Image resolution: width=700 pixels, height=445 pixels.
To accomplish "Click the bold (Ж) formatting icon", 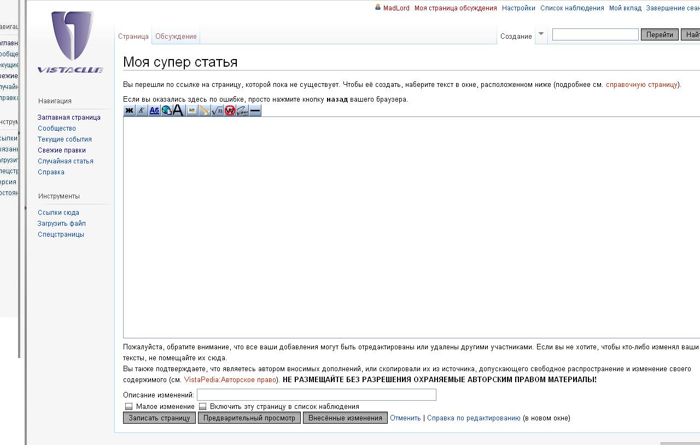I will pyautogui.click(x=129, y=110).
